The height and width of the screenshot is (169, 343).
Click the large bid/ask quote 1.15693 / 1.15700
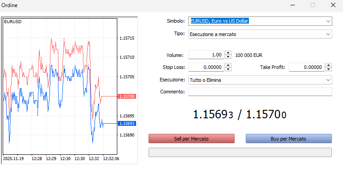(x=240, y=114)
